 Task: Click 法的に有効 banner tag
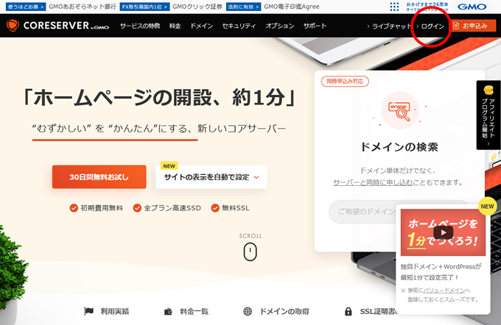click(x=243, y=7)
